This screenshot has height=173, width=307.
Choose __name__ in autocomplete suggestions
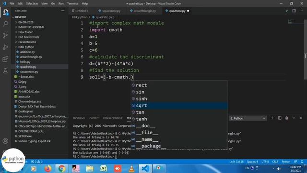pos(179,139)
